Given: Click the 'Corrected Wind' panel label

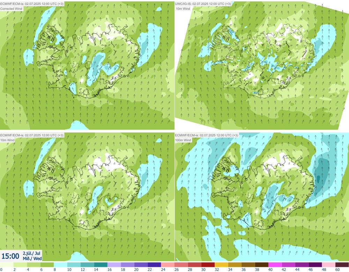Looking at the screenshot, I should (12, 9).
